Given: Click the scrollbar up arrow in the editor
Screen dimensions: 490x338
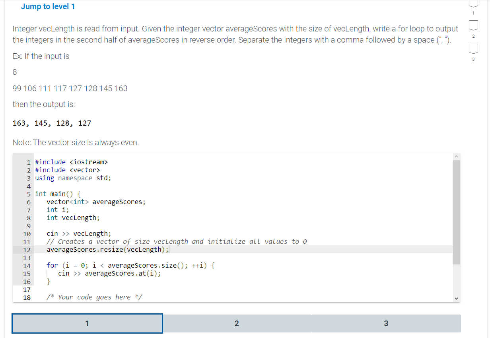Looking at the screenshot, I should point(457,156).
